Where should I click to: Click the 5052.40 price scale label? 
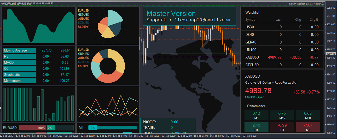[x=331, y=8]
